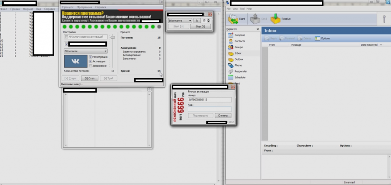Click Отмена in manual activation dialog
This screenshot has height=185, width=391.
tap(223, 116)
